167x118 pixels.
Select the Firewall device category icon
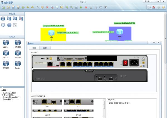[x=21, y=19]
